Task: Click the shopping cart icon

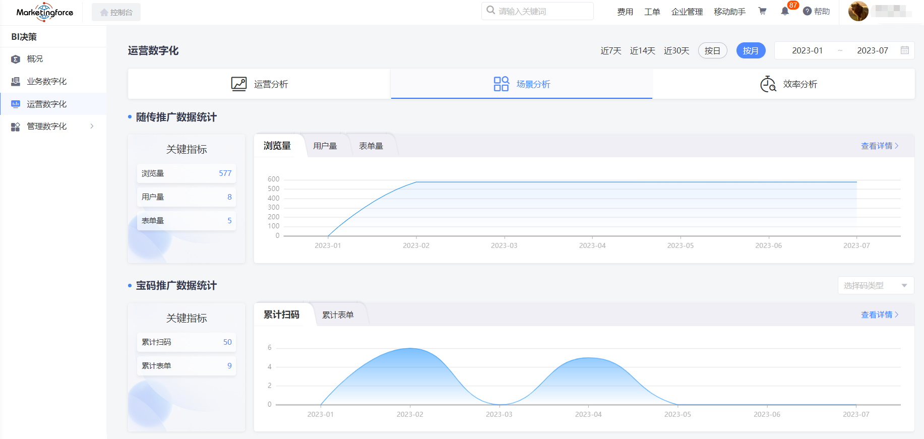Action: click(762, 11)
